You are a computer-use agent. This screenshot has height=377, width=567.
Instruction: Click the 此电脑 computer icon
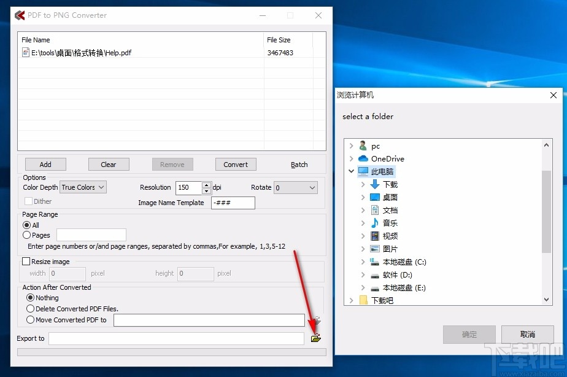[x=364, y=171]
